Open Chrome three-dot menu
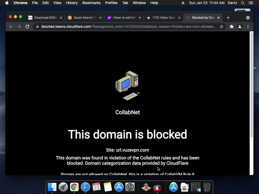 tap(248, 27)
